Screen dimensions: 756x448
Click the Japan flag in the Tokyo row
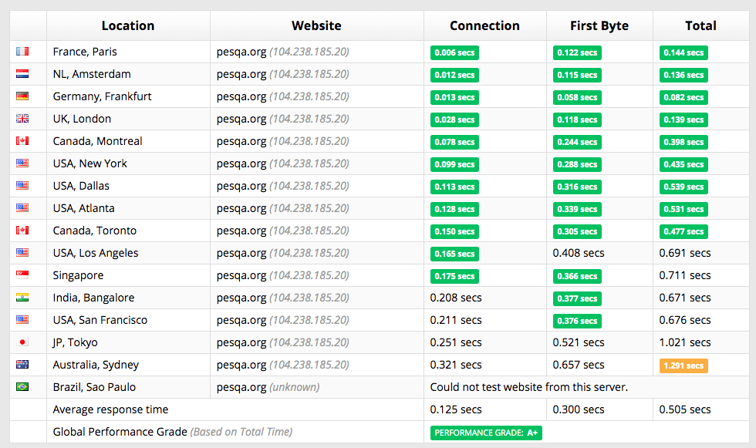[x=22, y=342]
